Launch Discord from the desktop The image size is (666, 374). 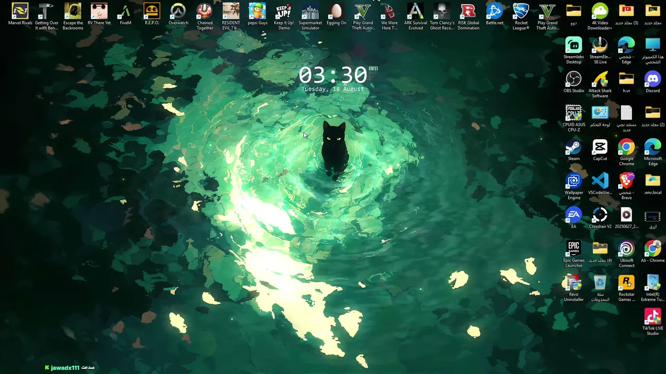(x=652, y=82)
